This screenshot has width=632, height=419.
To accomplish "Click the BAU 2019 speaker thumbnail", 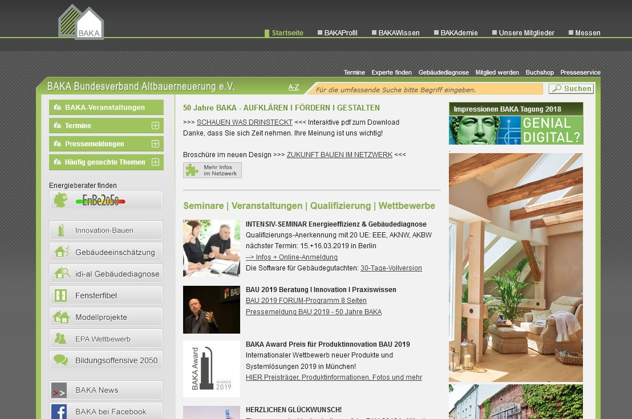I will tap(212, 310).
